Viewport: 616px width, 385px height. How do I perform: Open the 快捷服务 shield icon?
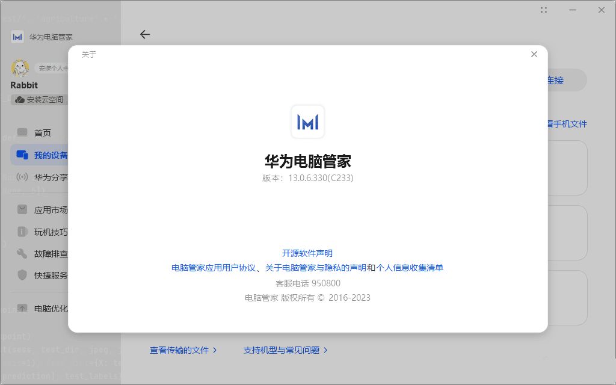click(x=23, y=275)
